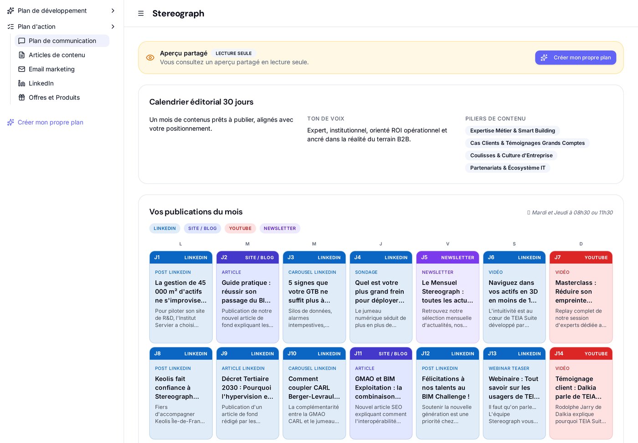Viewport: 638px width, 443px height.
Task: Filter publications by LINKEDIN chip
Action: (x=165, y=228)
